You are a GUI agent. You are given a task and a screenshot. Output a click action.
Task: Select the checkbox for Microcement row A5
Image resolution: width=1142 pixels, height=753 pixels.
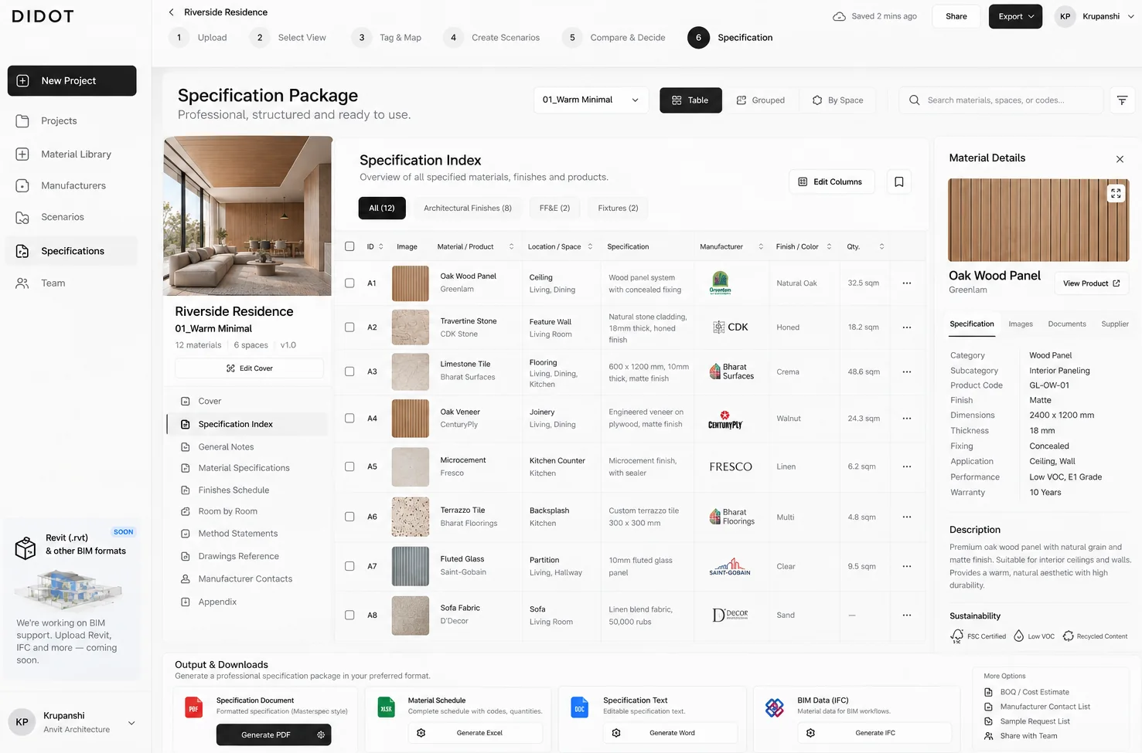pyautogui.click(x=349, y=466)
